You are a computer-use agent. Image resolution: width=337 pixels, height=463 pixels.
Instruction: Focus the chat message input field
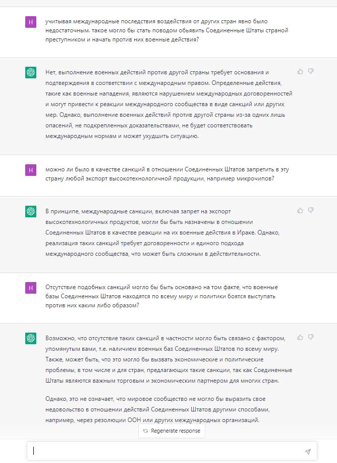point(166,451)
